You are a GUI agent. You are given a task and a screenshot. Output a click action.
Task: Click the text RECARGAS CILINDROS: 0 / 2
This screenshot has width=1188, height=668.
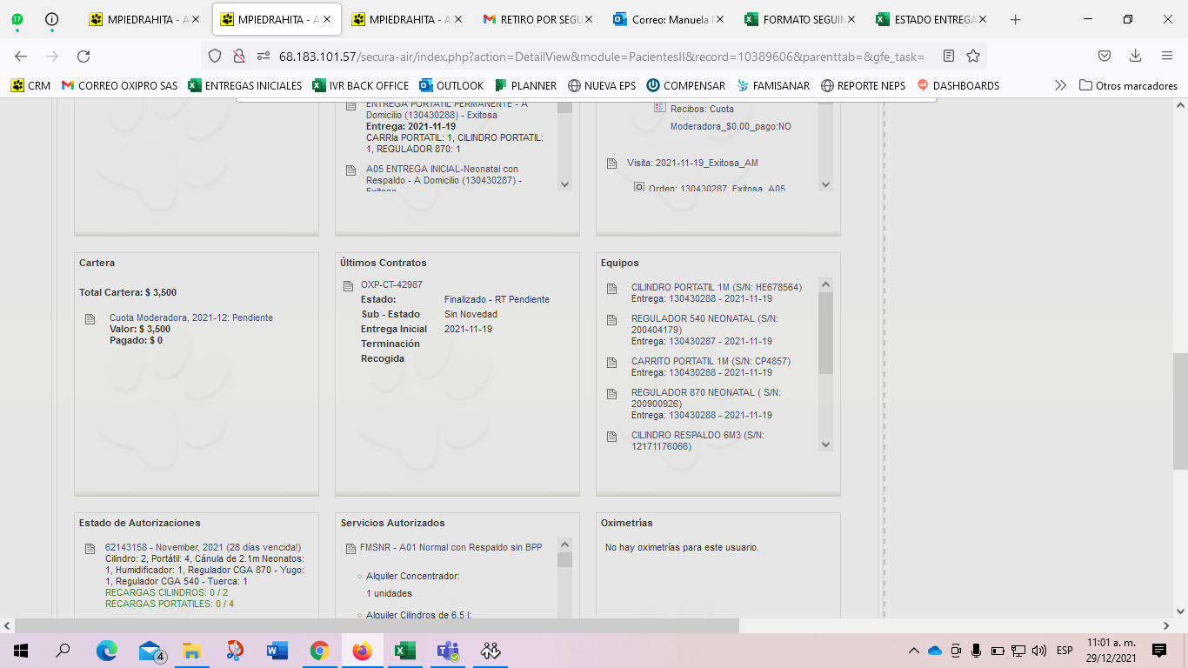click(166, 592)
